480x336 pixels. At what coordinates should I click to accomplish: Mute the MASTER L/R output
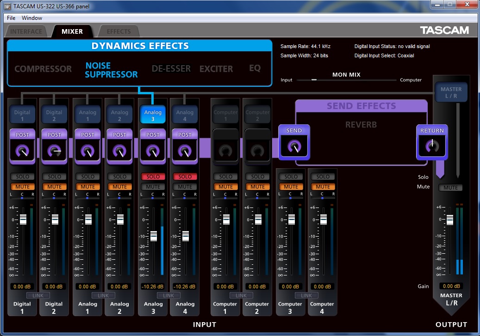point(451,188)
